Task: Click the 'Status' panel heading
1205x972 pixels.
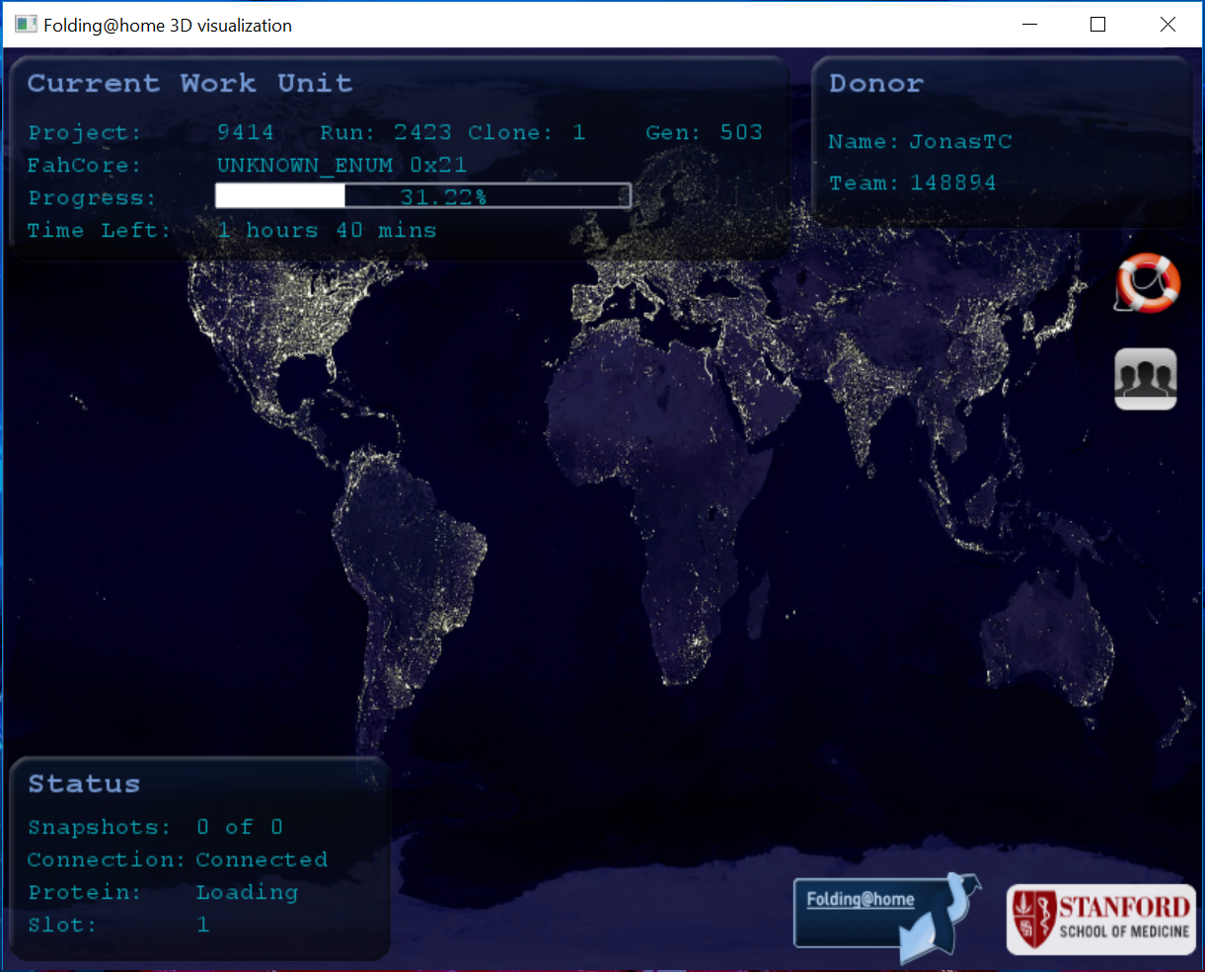Action: pos(84,784)
